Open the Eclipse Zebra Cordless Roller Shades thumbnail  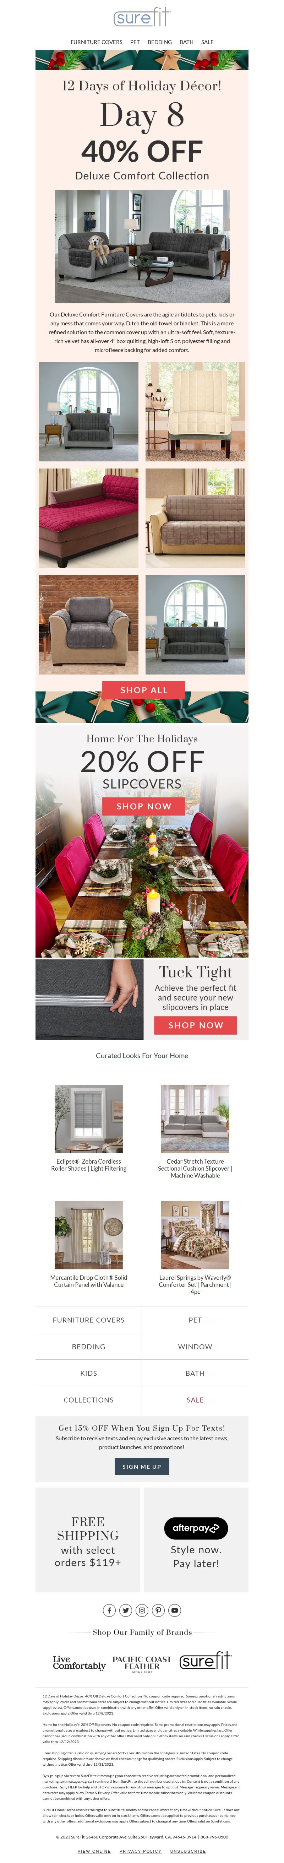coord(88,1119)
